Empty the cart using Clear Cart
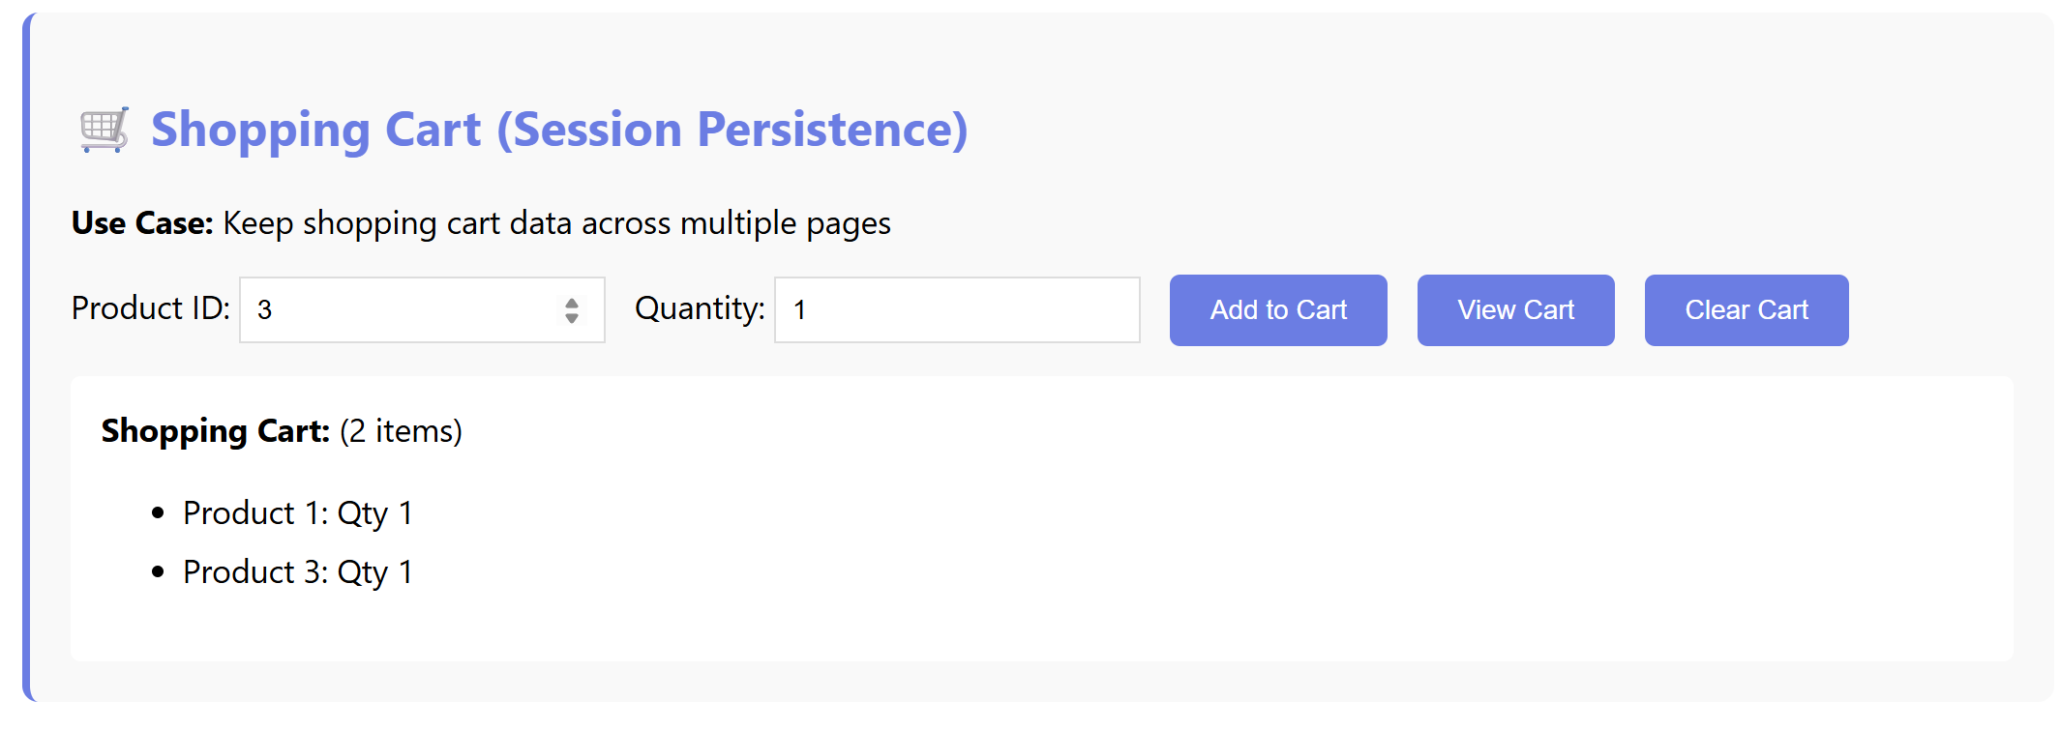The width and height of the screenshot is (2061, 730). pyautogui.click(x=1746, y=310)
